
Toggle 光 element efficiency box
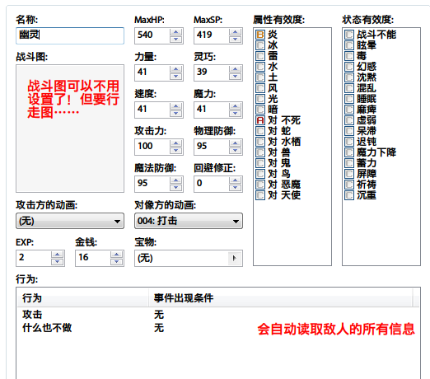click(x=260, y=99)
